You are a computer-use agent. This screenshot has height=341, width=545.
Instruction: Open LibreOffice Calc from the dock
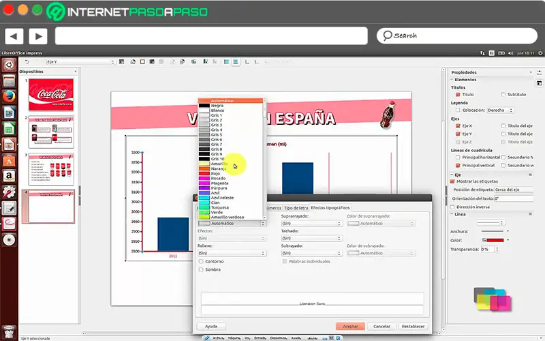[x=9, y=129]
